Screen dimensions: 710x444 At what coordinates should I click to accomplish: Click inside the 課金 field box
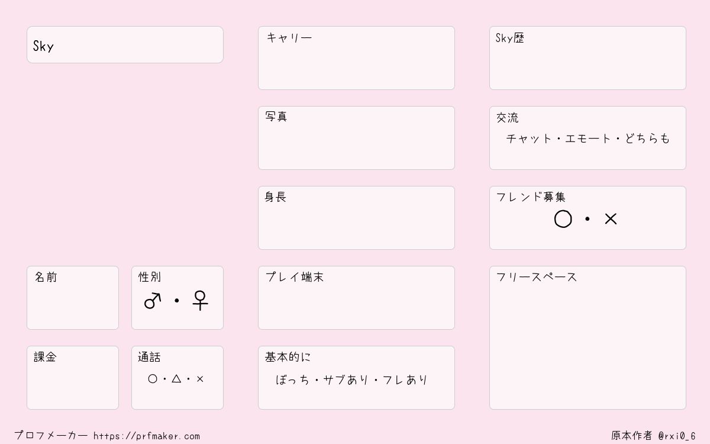point(73,378)
